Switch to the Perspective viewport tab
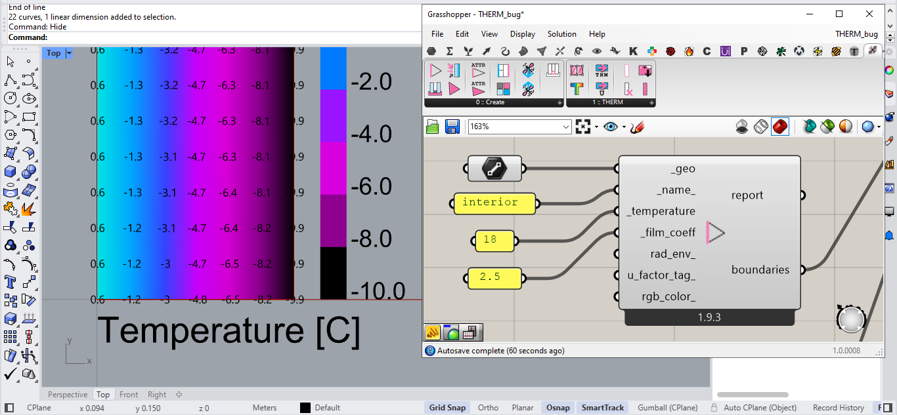Viewport: 897px width, 415px height. [68, 395]
